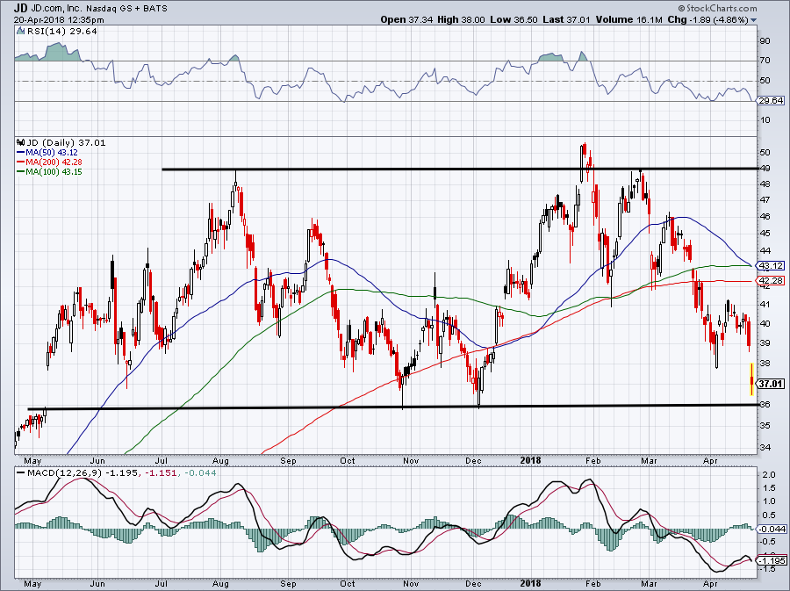This screenshot has width=790, height=591.
Task: Click the 90 level on RSI axis
Action: [765, 40]
